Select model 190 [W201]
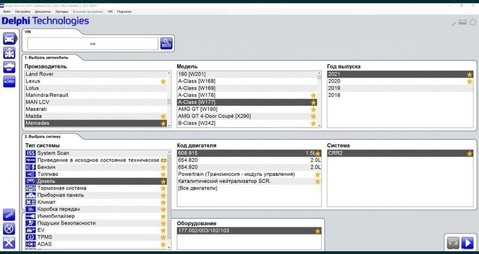Image resolution: width=479 pixels, height=254 pixels. [247, 74]
